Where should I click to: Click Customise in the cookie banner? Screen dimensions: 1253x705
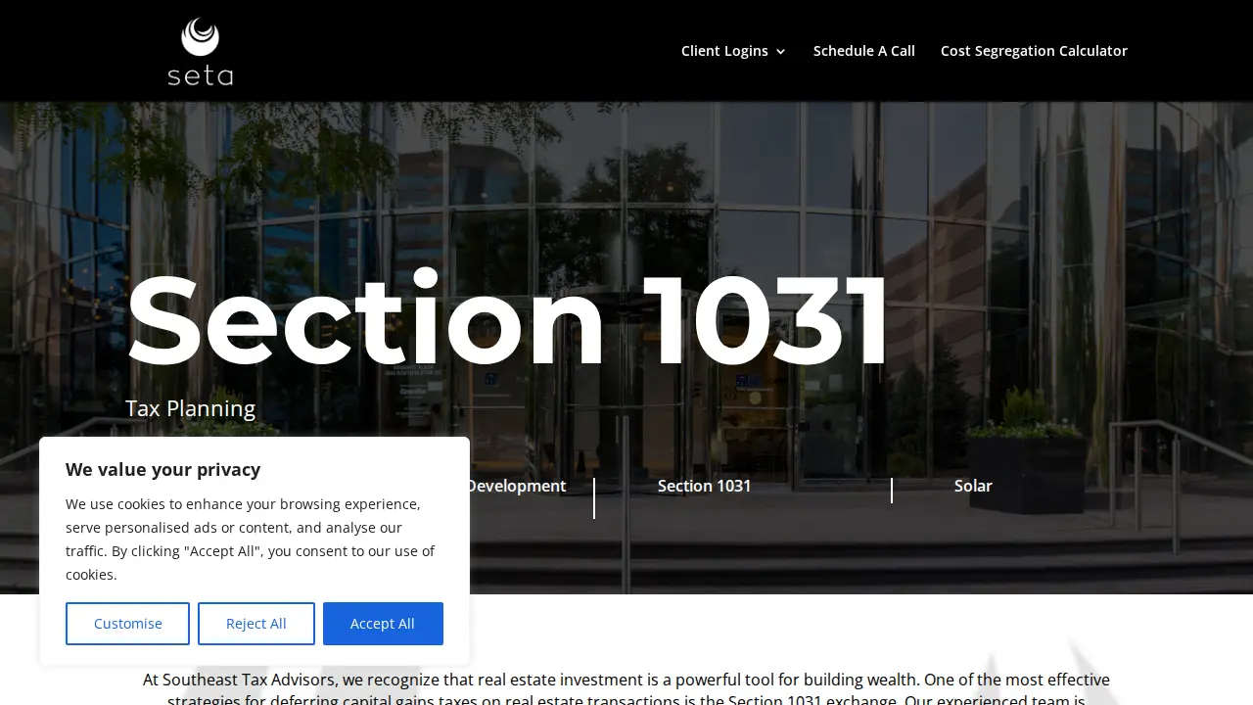pyautogui.click(x=127, y=624)
